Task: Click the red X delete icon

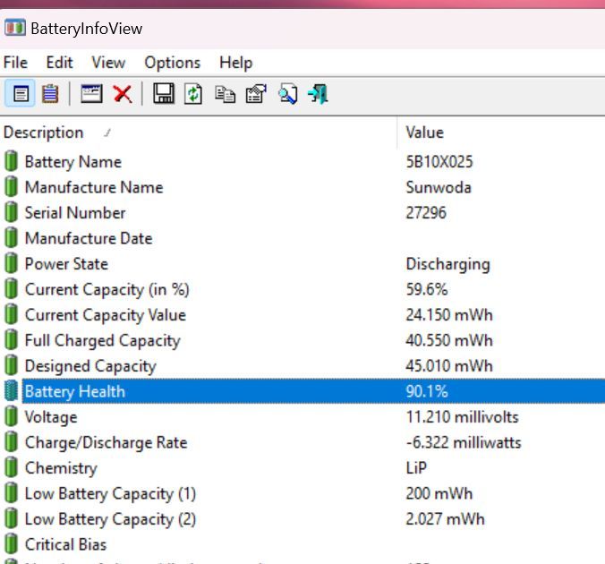Action: click(123, 93)
